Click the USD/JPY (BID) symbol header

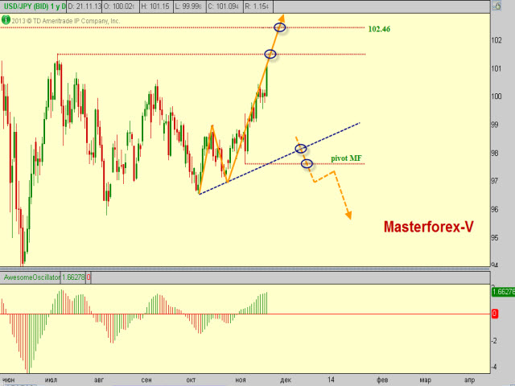click(34, 6)
